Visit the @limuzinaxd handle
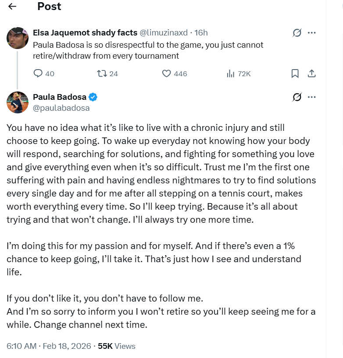 163,33
